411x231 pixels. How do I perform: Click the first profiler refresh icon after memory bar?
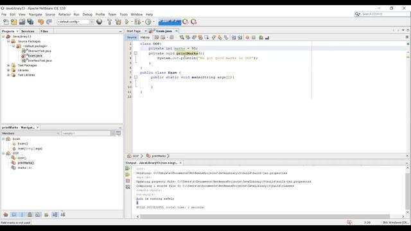186,22
